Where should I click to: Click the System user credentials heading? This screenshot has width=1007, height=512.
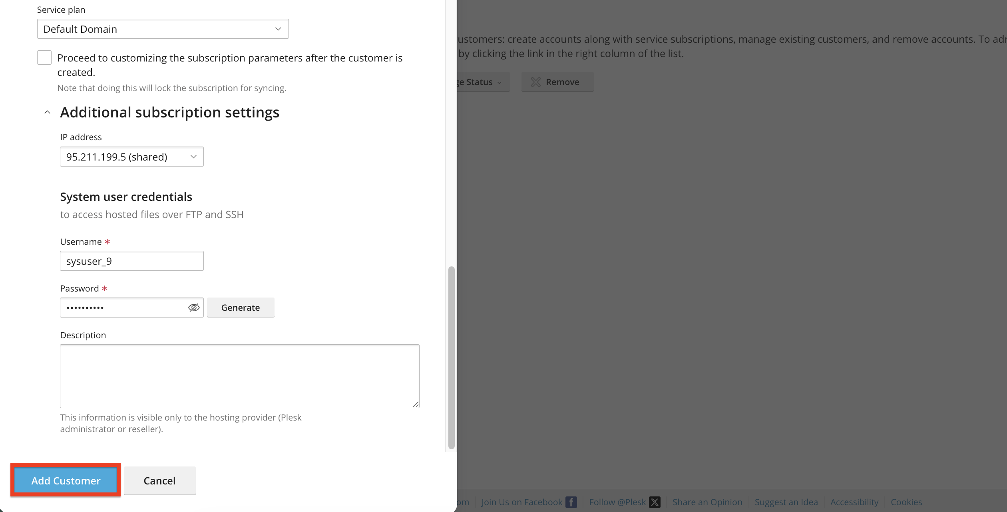click(x=126, y=196)
